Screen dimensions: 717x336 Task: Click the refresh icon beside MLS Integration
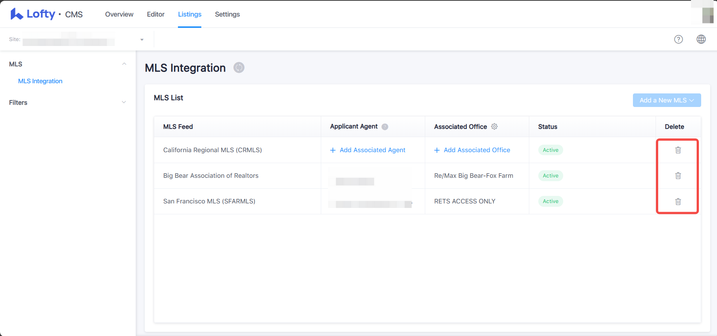click(x=239, y=67)
